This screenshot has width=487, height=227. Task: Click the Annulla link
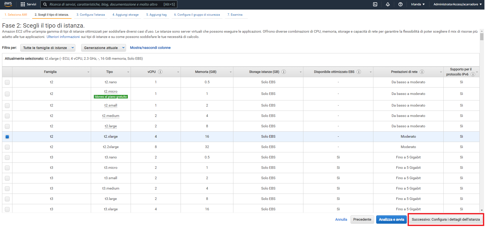[x=341, y=219]
